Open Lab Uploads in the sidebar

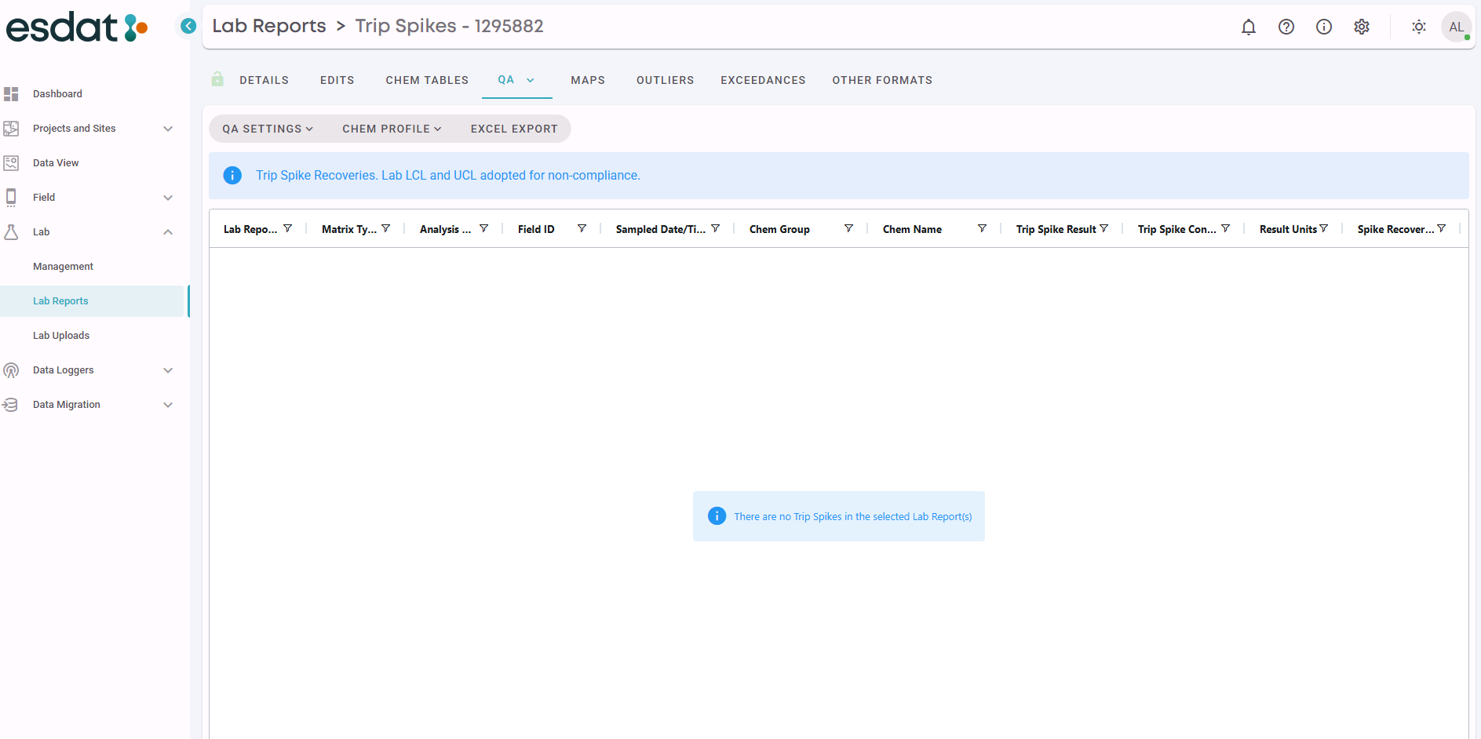(61, 336)
